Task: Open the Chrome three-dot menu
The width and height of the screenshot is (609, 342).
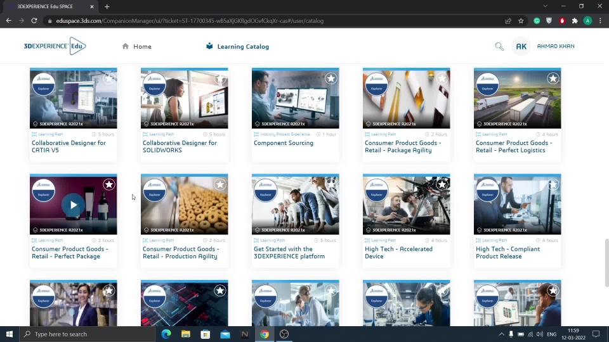Action: [x=600, y=21]
